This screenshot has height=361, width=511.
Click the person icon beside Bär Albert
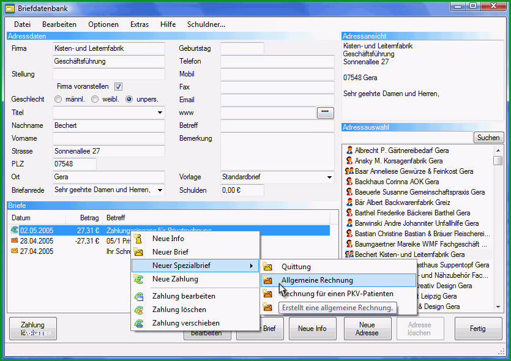[x=349, y=203]
